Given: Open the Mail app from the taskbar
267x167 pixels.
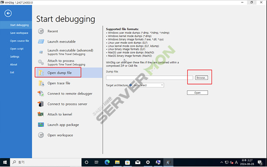Looking at the screenshot, I should pos(138,162).
